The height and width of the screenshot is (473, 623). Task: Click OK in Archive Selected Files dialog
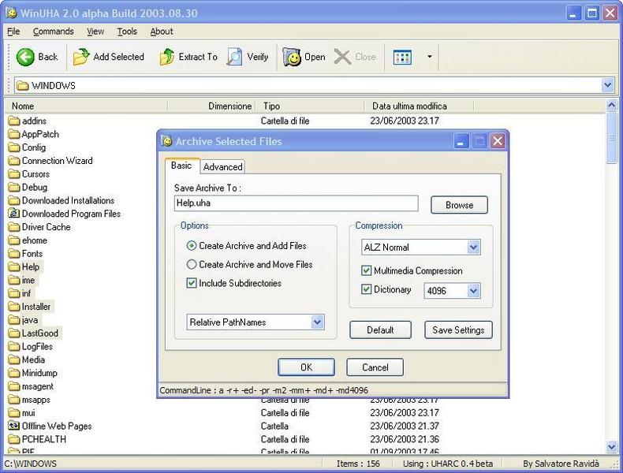point(306,367)
